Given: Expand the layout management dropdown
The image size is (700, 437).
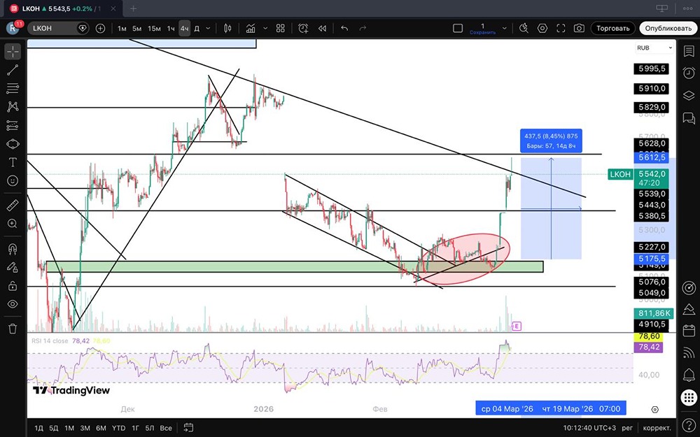Looking at the screenshot, I should 505,28.
